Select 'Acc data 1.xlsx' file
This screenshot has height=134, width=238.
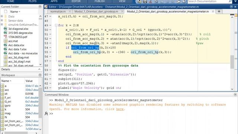tap(17, 49)
